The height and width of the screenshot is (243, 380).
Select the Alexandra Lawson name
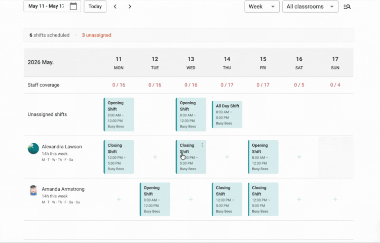coord(62,147)
